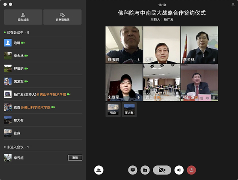This screenshot has width=238, height=180.
Task: Click the screen share icon
Action: [x=133, y=170]
